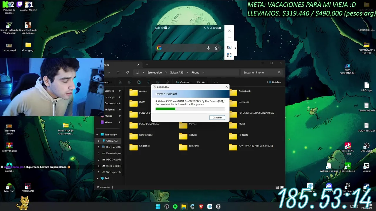Viewport: 376px width, 211px height.
Task: Open the Counter-Strike 2 desktop shortcut
Action: (x=28, y=6)
